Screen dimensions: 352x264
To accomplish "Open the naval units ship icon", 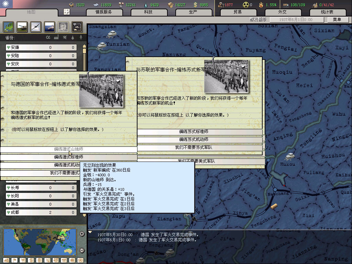I will click(x=49, y=26).
